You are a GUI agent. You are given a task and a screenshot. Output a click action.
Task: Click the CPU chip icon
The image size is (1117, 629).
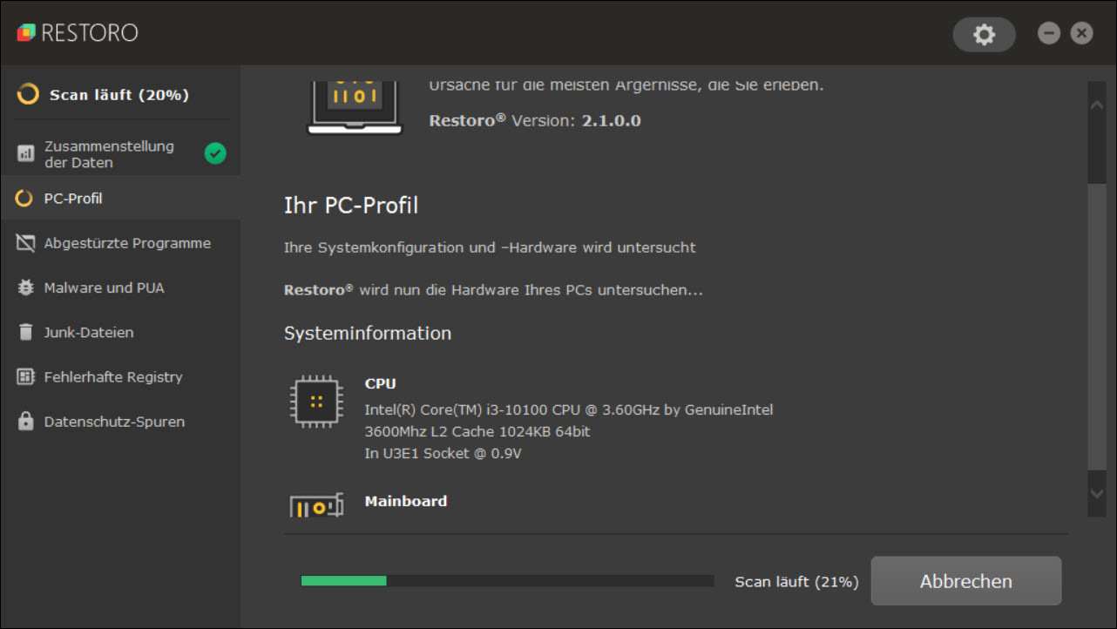(x=315, y=402)
